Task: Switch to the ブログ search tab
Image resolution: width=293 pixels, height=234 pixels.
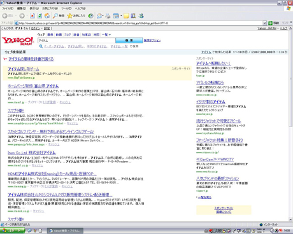Action: [x=68, y=35]
